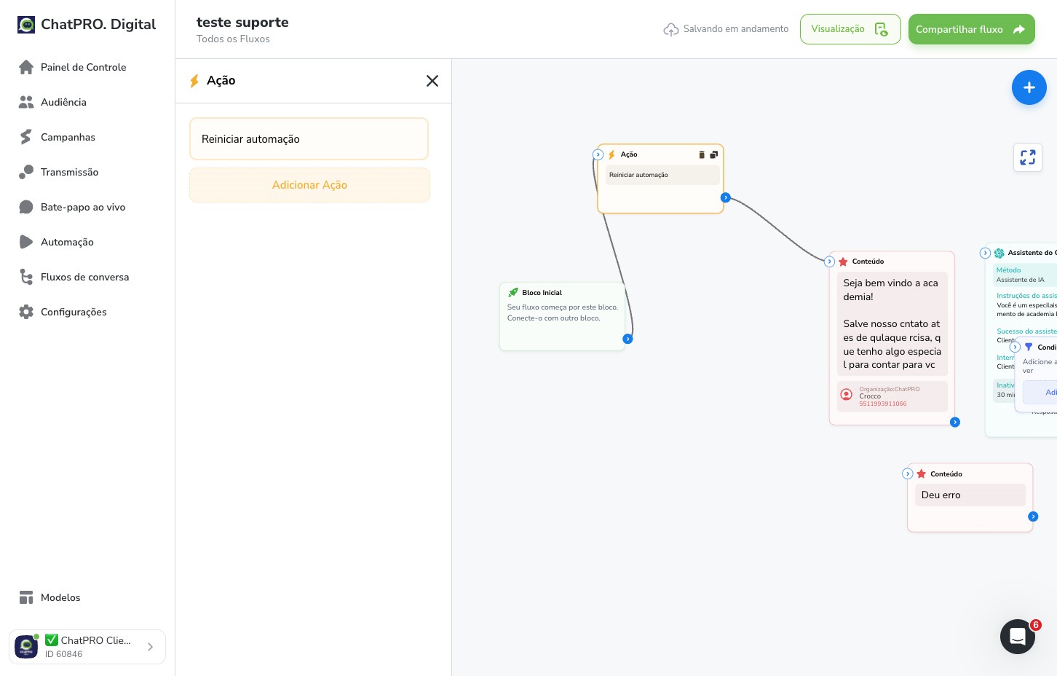This screenshot has width=1057, height=676.
Task: Click the Visualização preview button
Action: 850,29
